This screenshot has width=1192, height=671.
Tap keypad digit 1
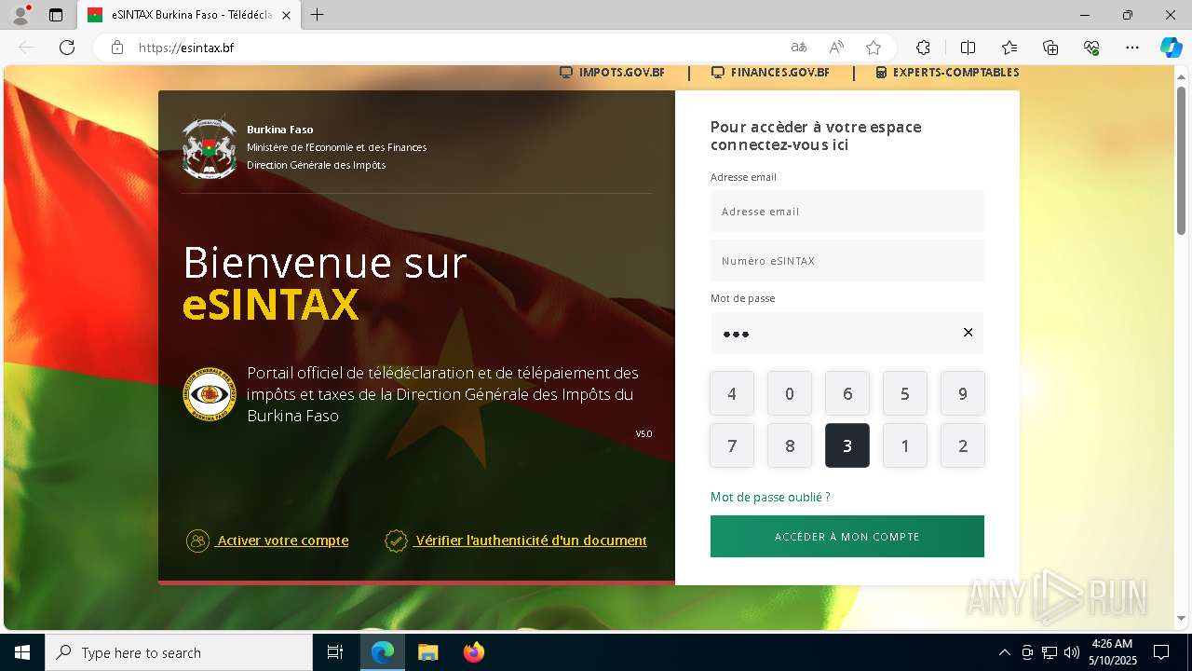905,445
